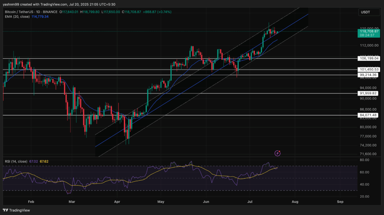Click the purple lightning event icon
The image size is (384, 215).
point(277,153)
